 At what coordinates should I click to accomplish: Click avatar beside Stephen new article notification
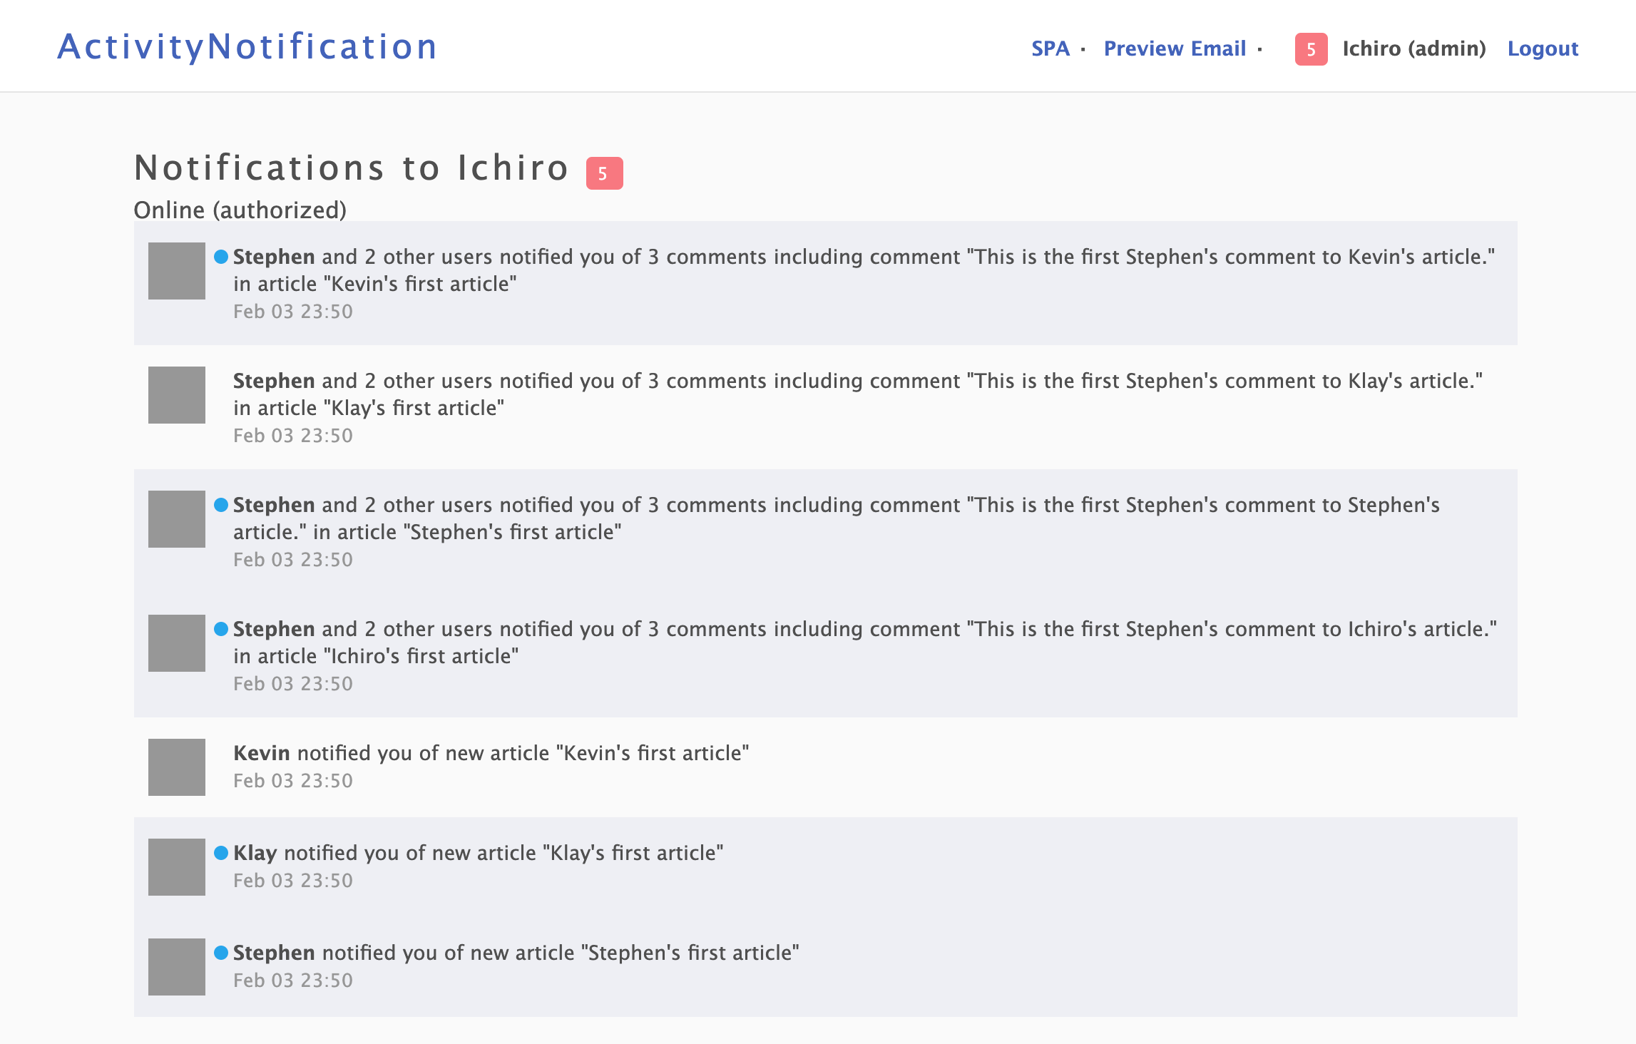176,967
